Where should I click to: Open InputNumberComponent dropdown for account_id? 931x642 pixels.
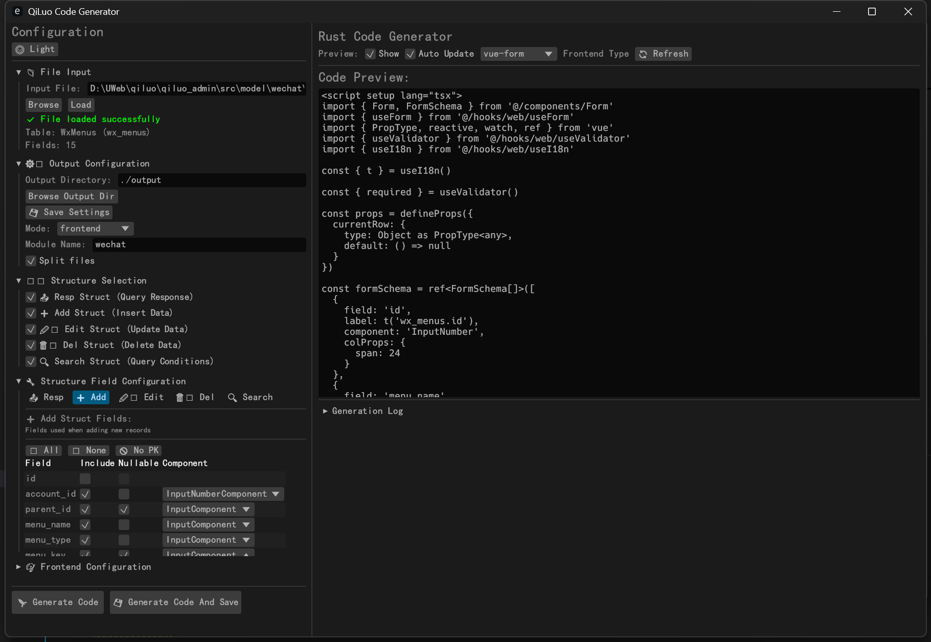coord(223,494)
